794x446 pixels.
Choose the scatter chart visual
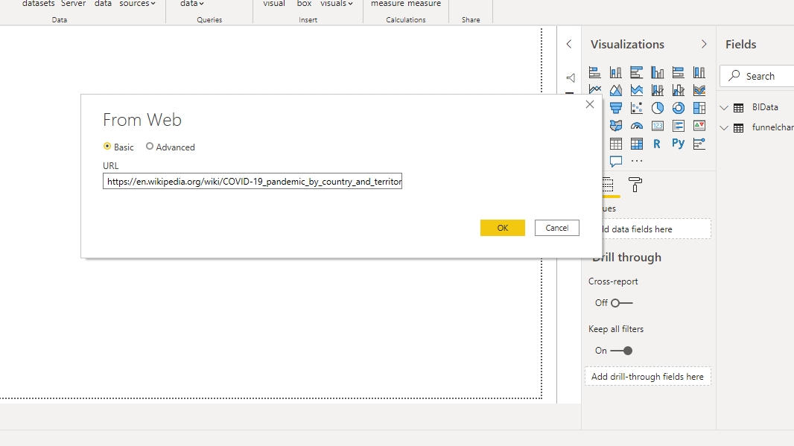637,108
